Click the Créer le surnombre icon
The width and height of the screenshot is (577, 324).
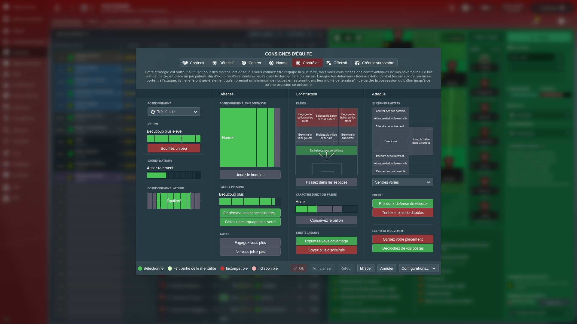pyautogui.click(x=357, y=63)
